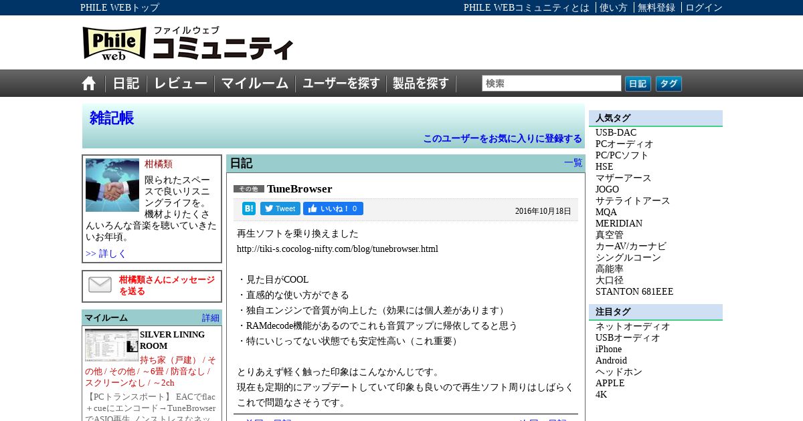Open the Phile web コミュニティ logo
Viewport: 803px width, 421px height.
click(x=188, y=43)
